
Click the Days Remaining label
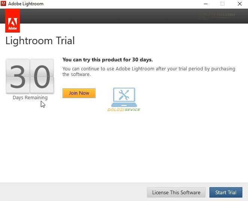click(30, 97)
